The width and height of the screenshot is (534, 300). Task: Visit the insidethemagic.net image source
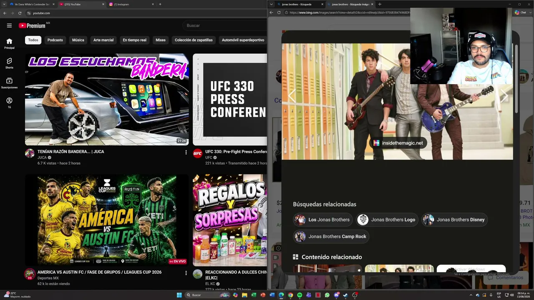coord(398,143)
